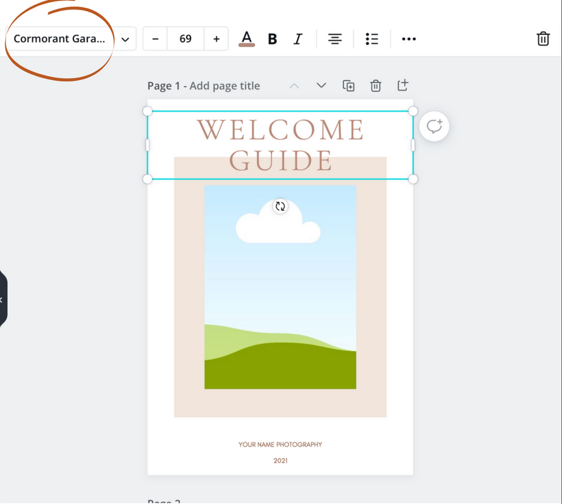562x504 pixels.
Task: Delete the selected text element
Action: click(x=543, y=39)
